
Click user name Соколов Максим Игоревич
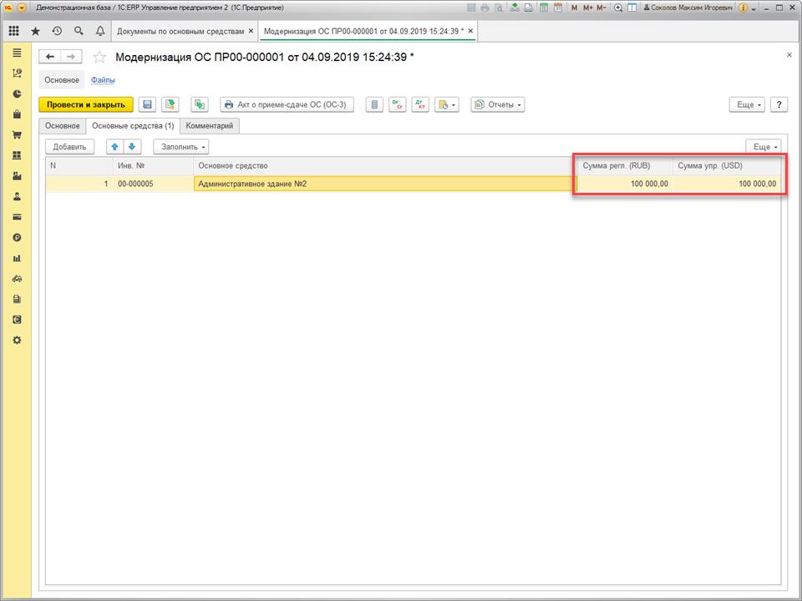click(688, 8)
